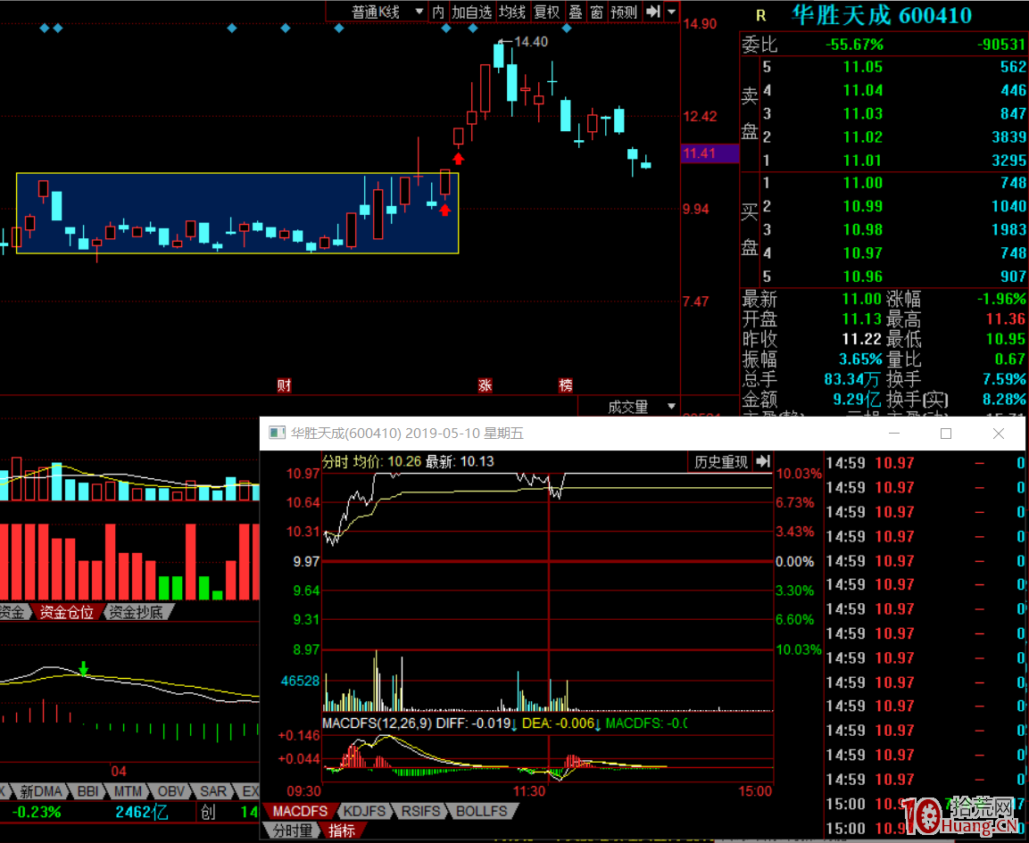Select MACDFS tab in intraday window
This screenshot has height=843, width=1029.
300,812
